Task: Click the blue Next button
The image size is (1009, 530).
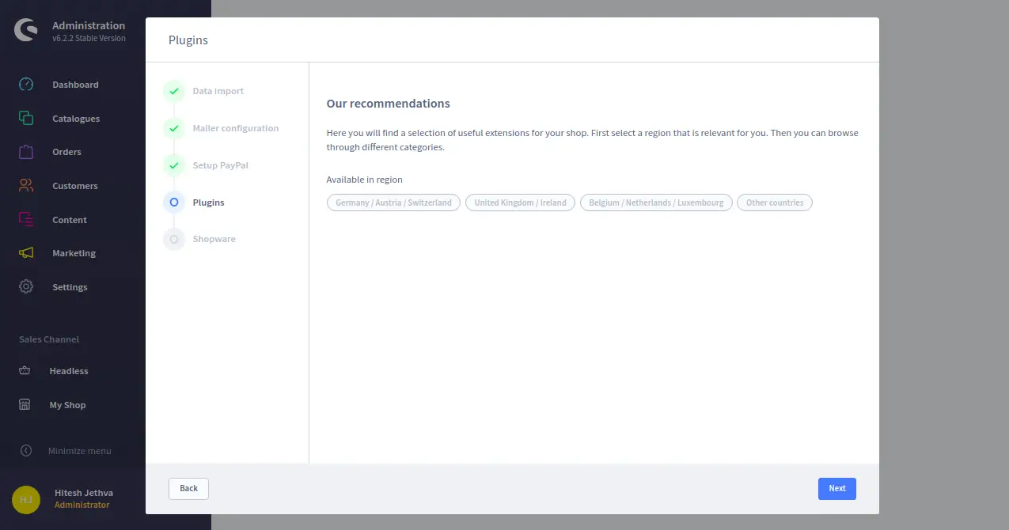Action: tap(837, 488)
